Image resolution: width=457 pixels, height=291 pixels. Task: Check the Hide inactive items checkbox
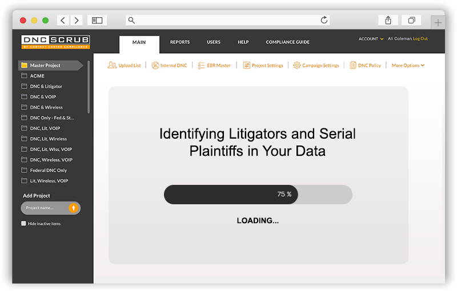coord(23,224)
